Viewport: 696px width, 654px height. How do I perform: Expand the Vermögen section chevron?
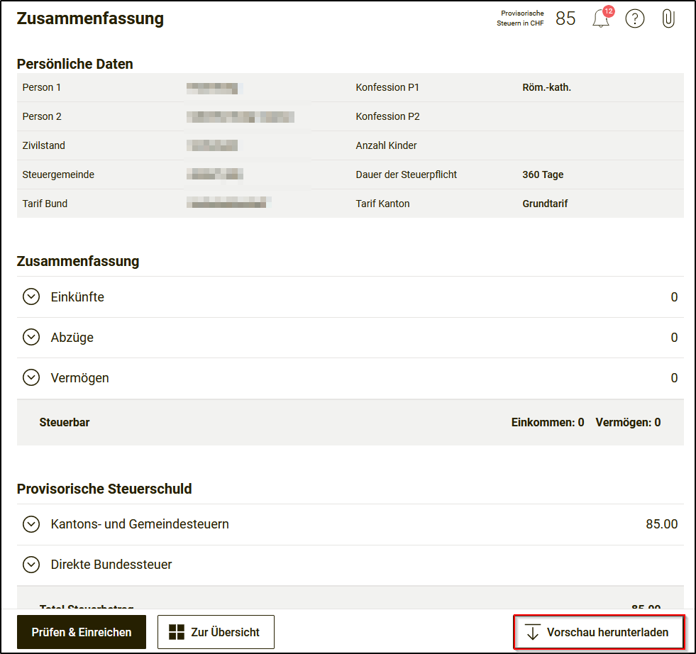click(31, 377)
